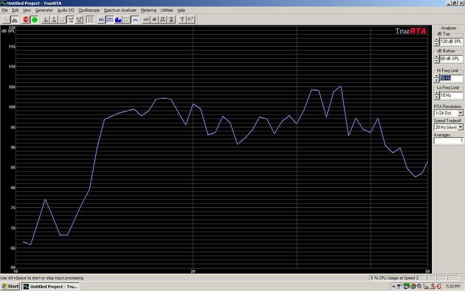Click the Averages input field
Viewport: 465px width, 291px height.
449,141
